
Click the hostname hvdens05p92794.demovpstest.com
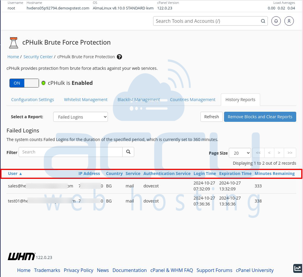58,8
